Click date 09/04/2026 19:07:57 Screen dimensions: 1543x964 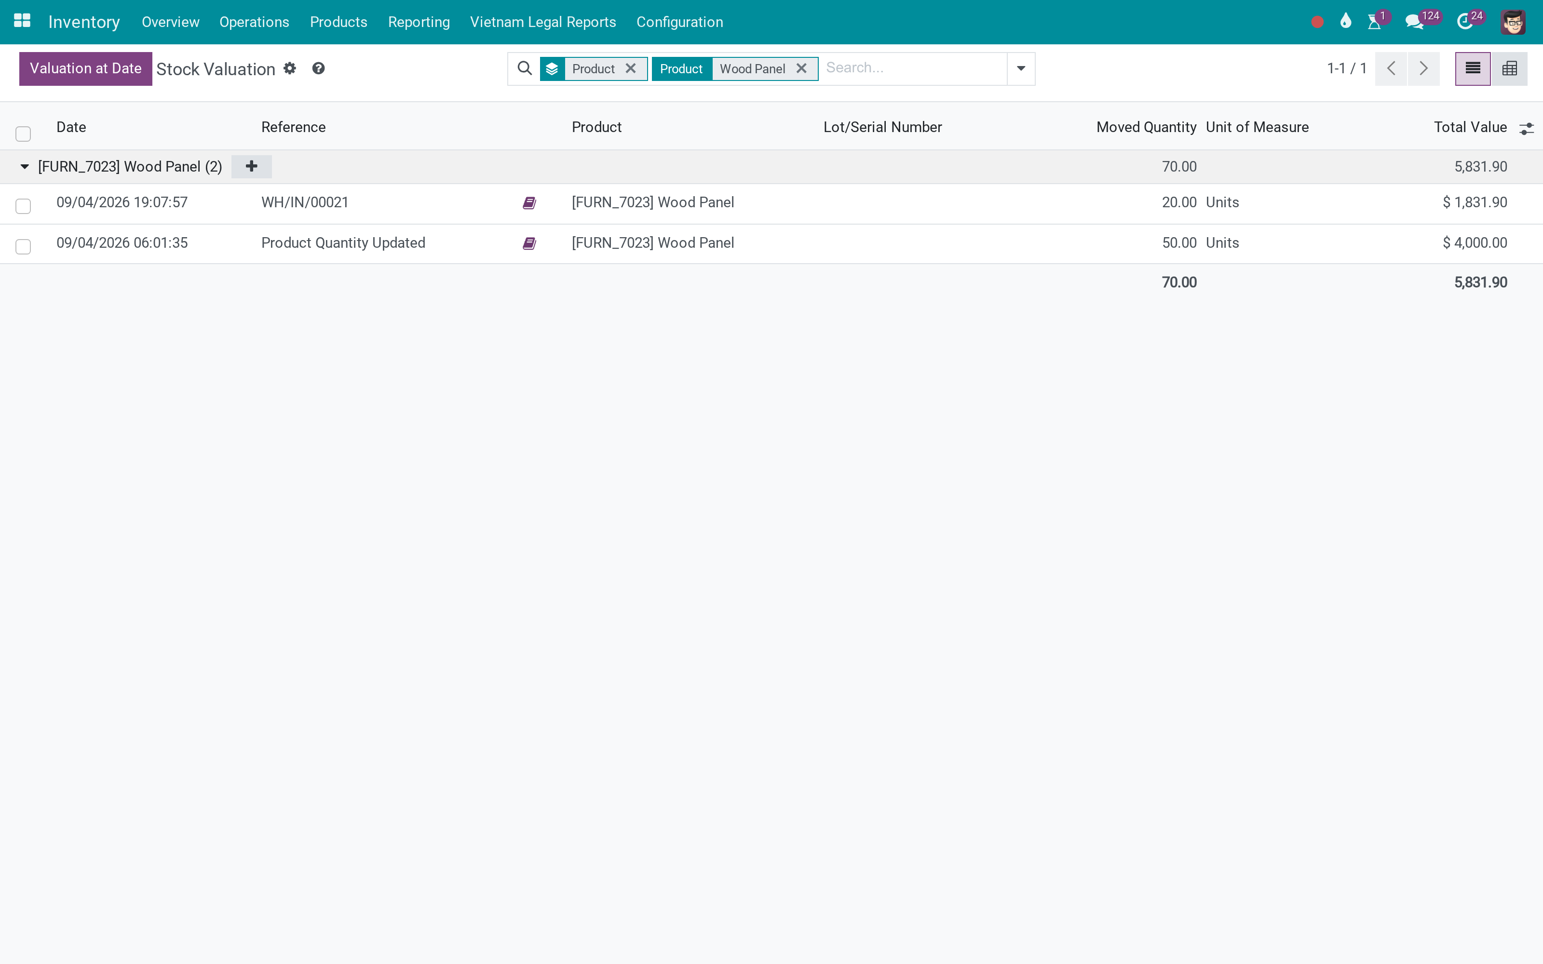(x=122, y=203)
